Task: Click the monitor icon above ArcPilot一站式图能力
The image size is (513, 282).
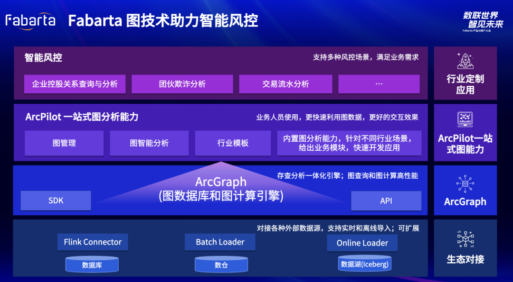Action: (x=465, y=119)
